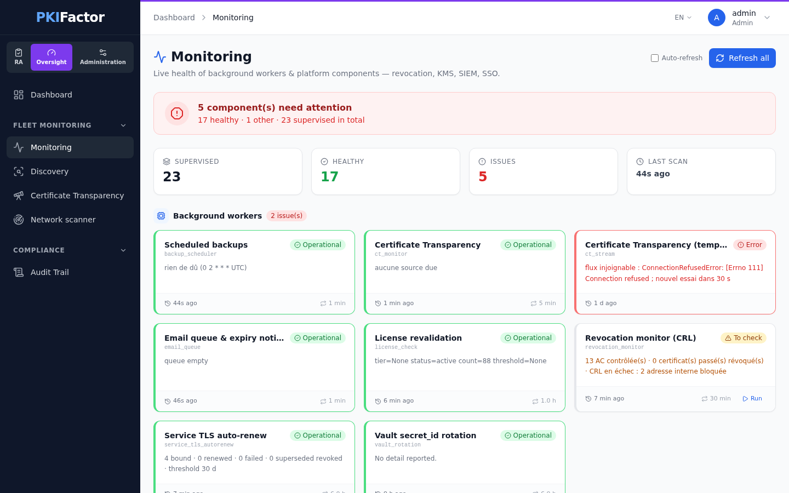Click the "aucune source due" text
The image size is (789, 493).
406,268
